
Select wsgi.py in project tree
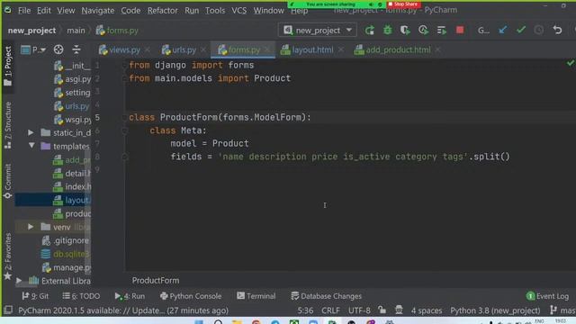73,120
